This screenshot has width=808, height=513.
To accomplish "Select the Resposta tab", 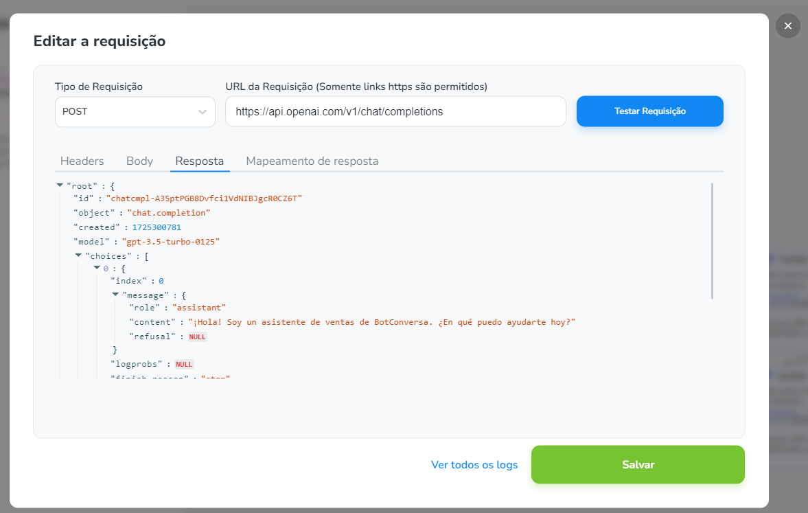I will (x=199, y=161).
